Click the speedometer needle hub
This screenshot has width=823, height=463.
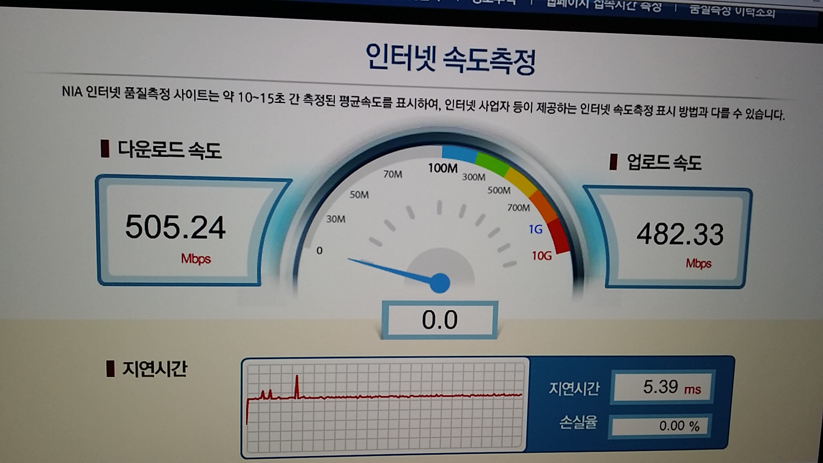(440, 283)
